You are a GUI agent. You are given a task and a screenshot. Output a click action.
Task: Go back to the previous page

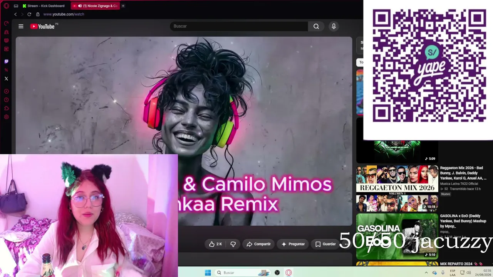pos(15,14)
